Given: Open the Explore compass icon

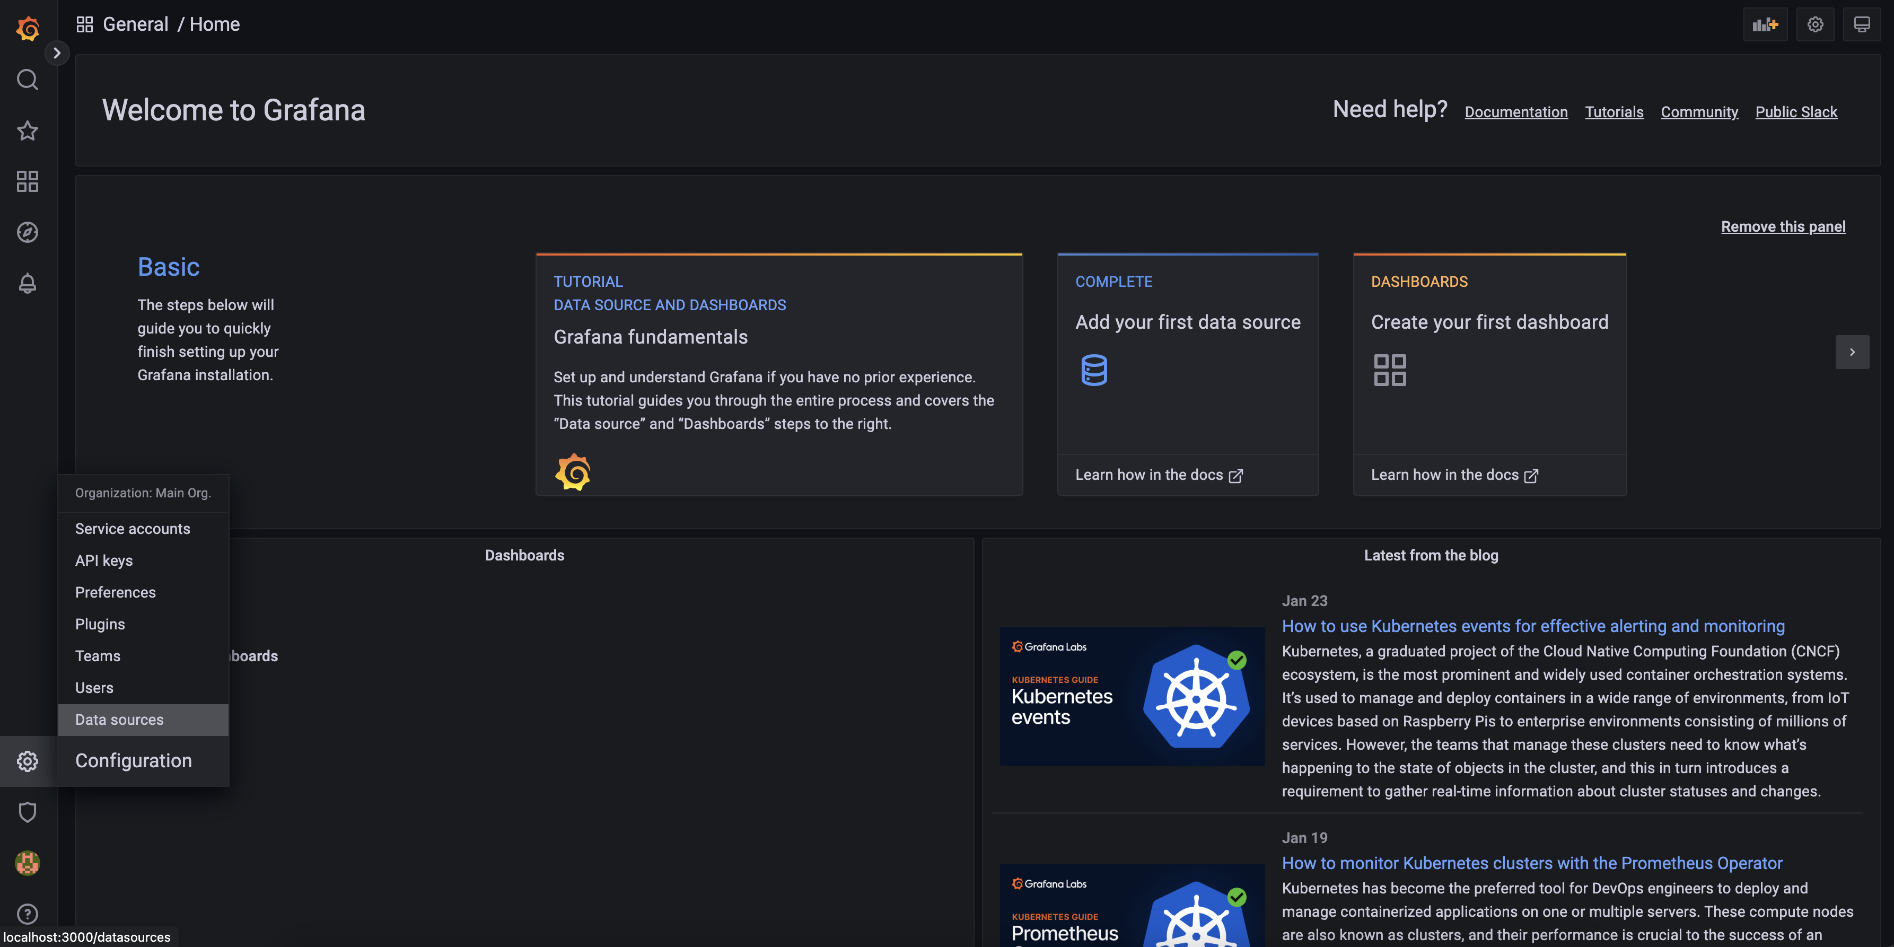Looking at the screenshot, I should point(28,232).
